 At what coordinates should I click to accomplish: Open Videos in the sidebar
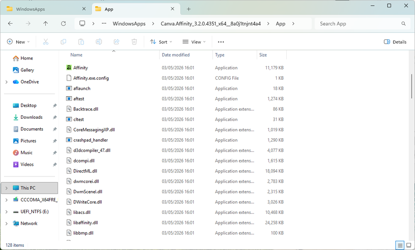pyautogui.click(x=27, y=164)
